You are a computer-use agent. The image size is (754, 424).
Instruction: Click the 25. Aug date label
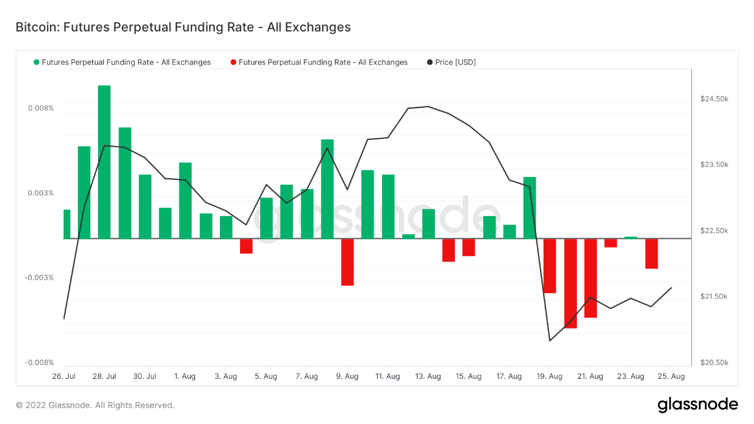[x=671, y=376]
